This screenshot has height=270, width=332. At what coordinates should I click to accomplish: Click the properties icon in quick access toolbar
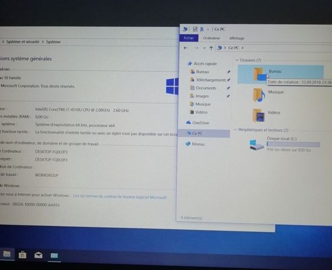click(x=195, y=29)
